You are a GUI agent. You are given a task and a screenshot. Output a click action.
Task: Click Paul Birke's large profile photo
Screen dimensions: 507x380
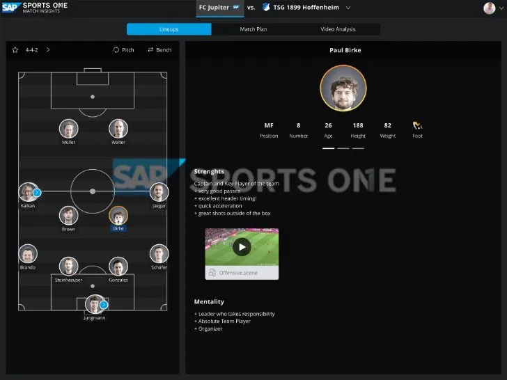343,88
